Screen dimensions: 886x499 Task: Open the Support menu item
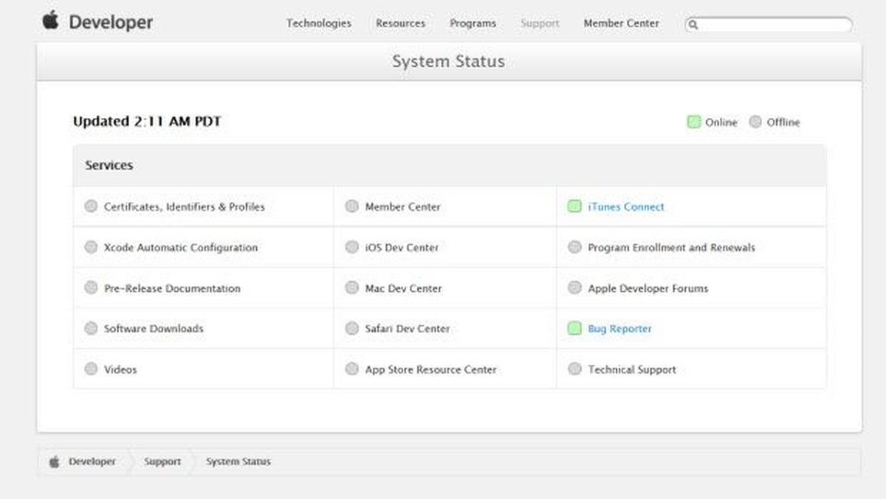(x=540, y=23)
